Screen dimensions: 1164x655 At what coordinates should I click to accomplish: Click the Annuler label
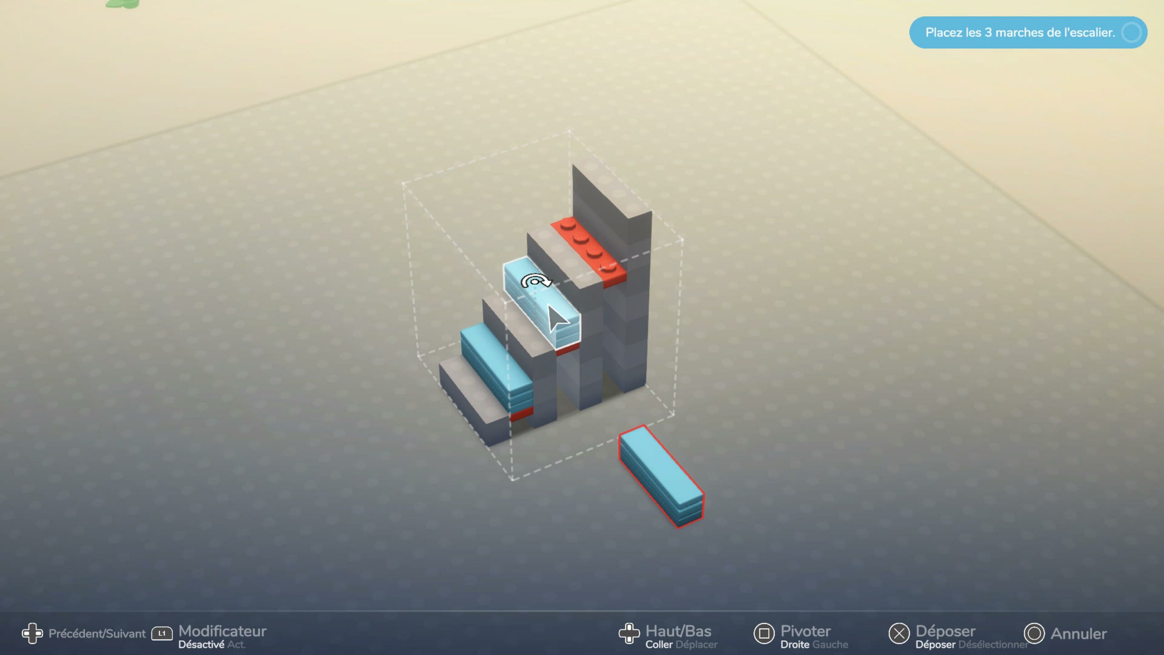coord(1079,633)
